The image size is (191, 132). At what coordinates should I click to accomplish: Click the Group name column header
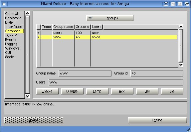click(x=63, y=27)
